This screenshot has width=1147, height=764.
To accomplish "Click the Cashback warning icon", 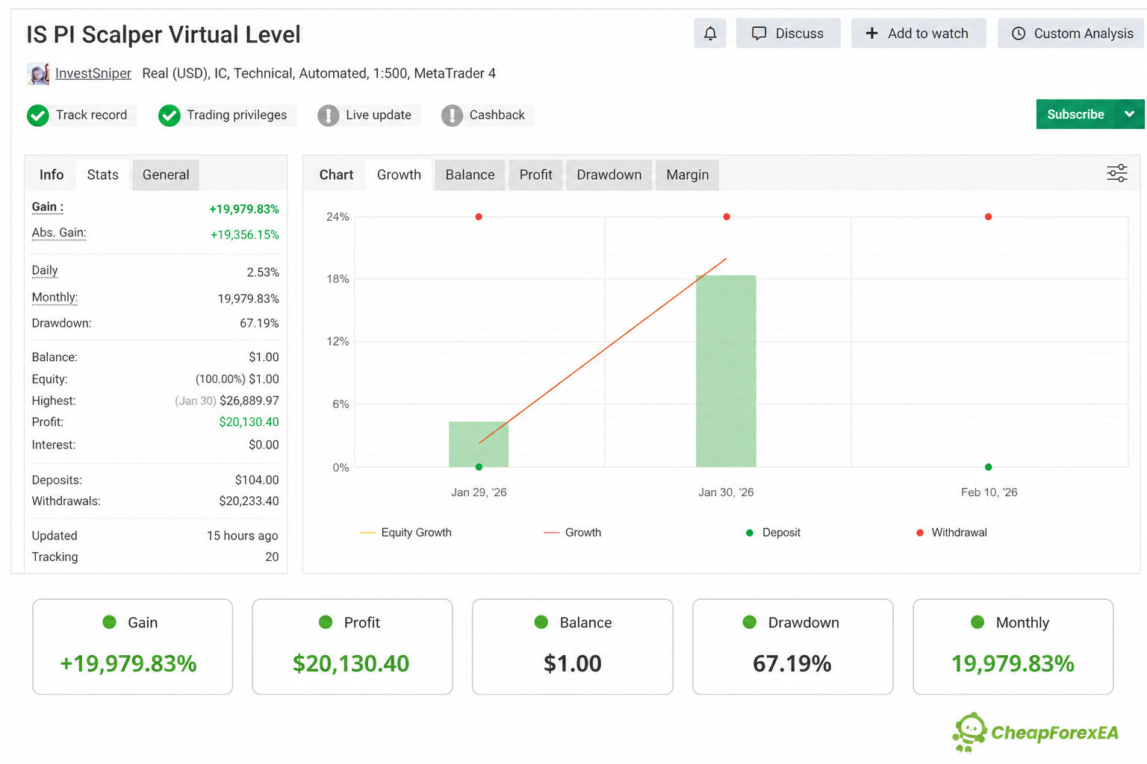I will (452, 115).
